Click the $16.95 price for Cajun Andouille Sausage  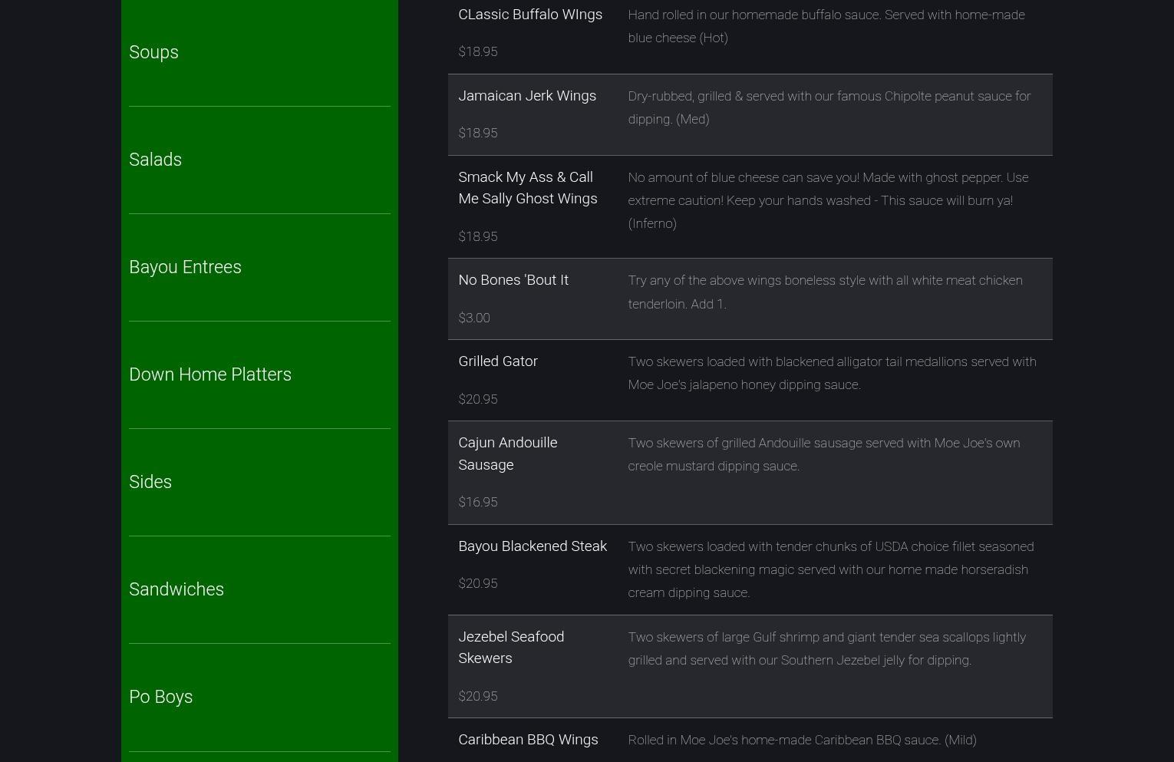[478, 502]
